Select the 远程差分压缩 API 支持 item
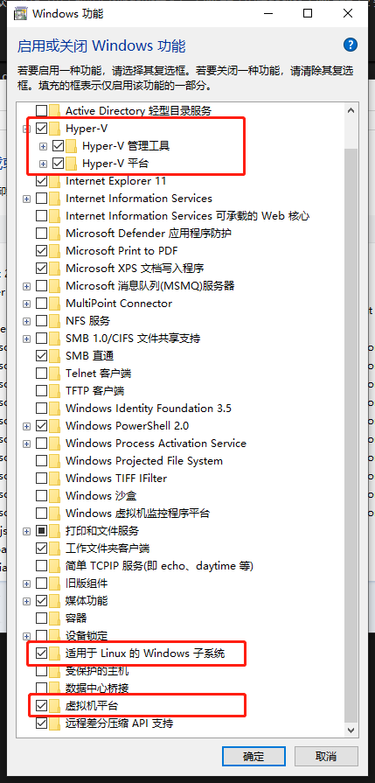 click(120, 724)
